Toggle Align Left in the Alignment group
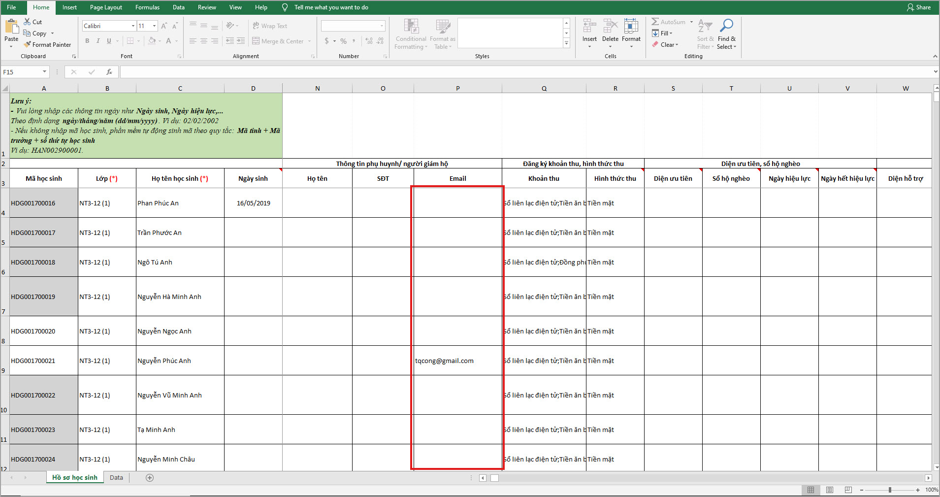940x497 pixels. tap(193, 41)
